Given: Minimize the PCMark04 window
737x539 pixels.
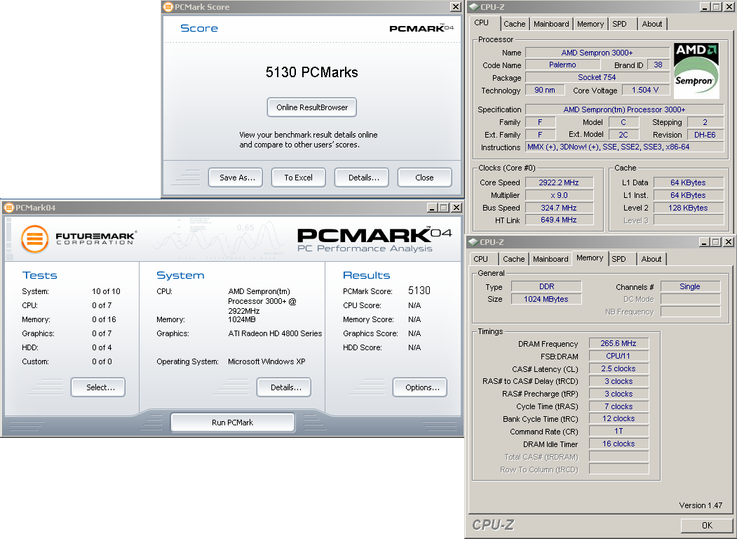Looking at the screenshot, I should [433, 208].
